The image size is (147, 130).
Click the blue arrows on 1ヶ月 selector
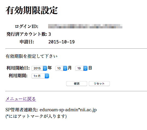tap(47, 76)
